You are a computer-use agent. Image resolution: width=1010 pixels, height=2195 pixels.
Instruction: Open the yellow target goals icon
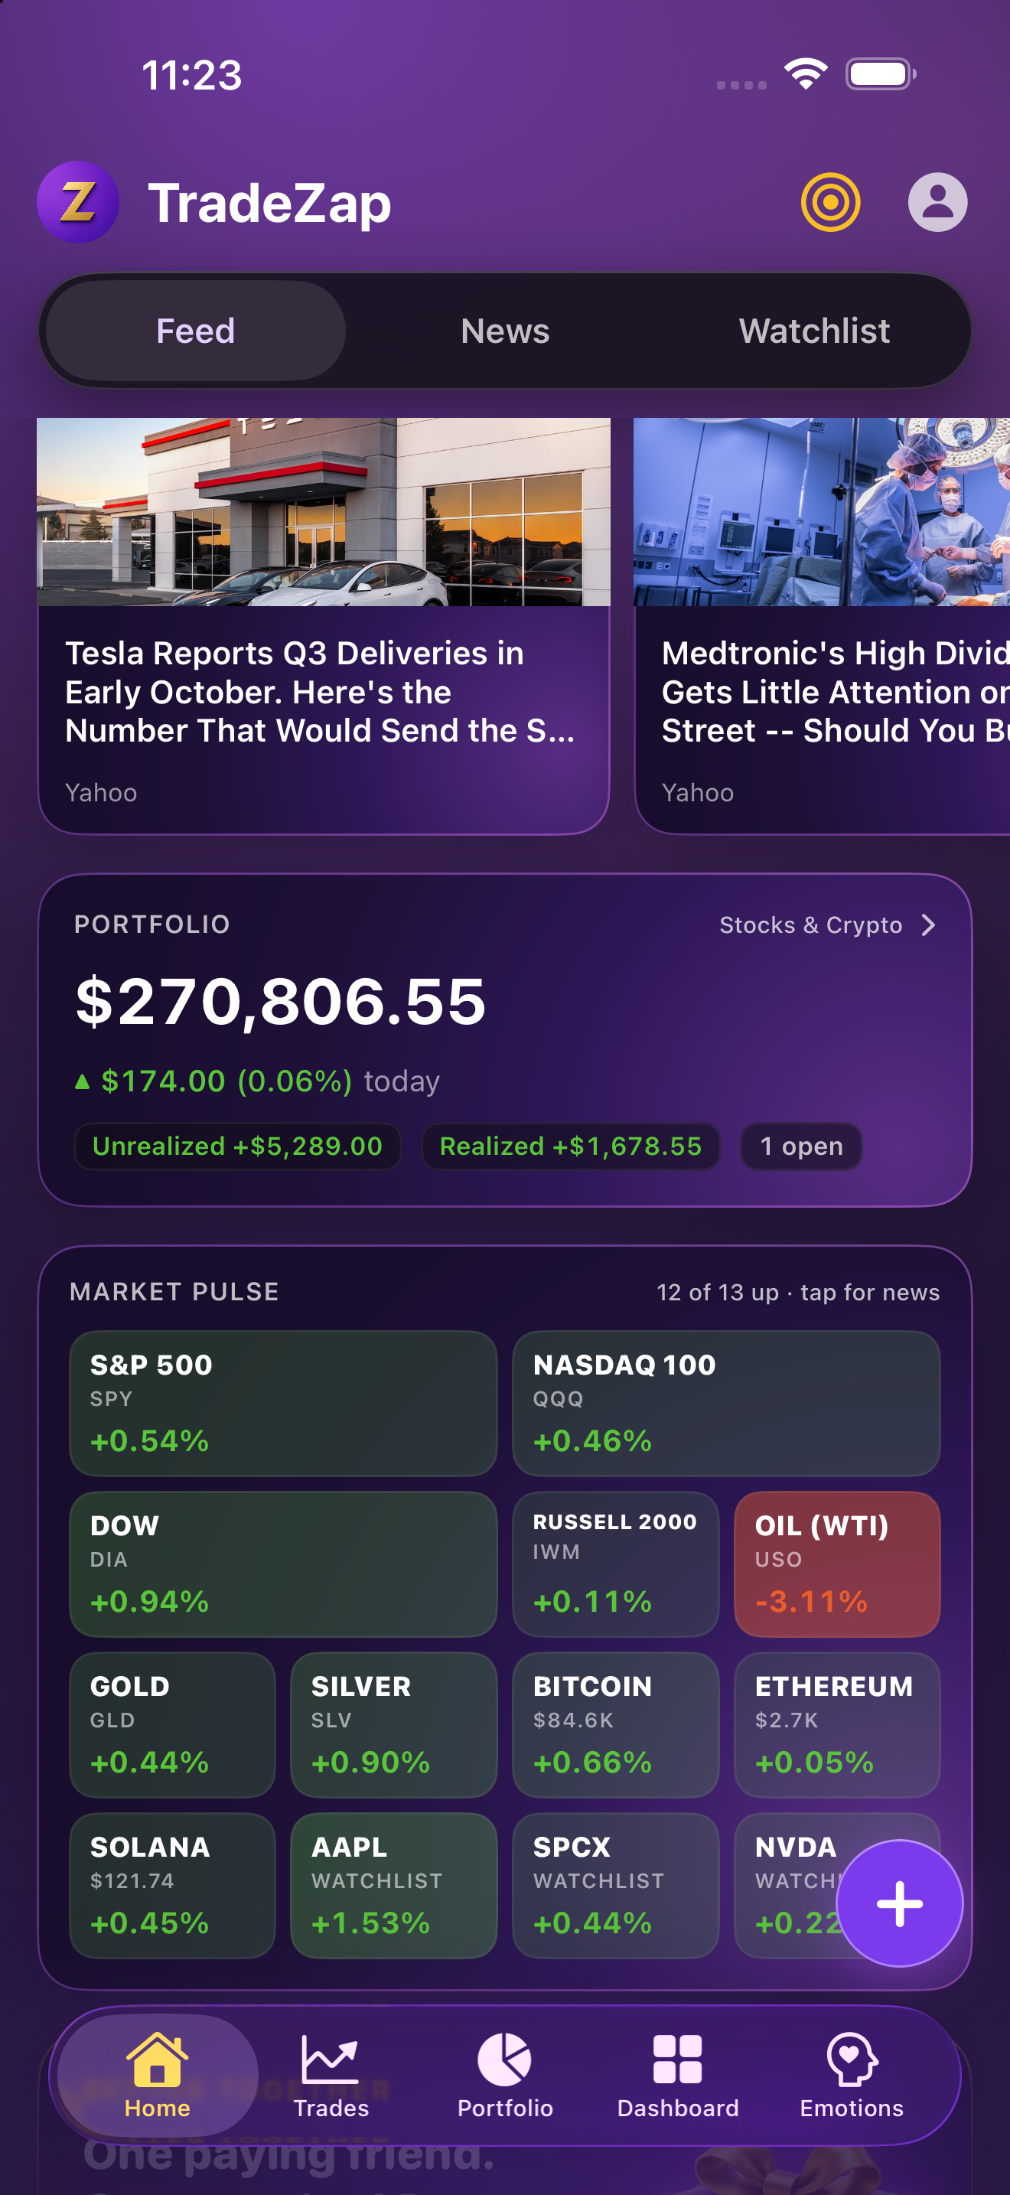click(830, 202)
